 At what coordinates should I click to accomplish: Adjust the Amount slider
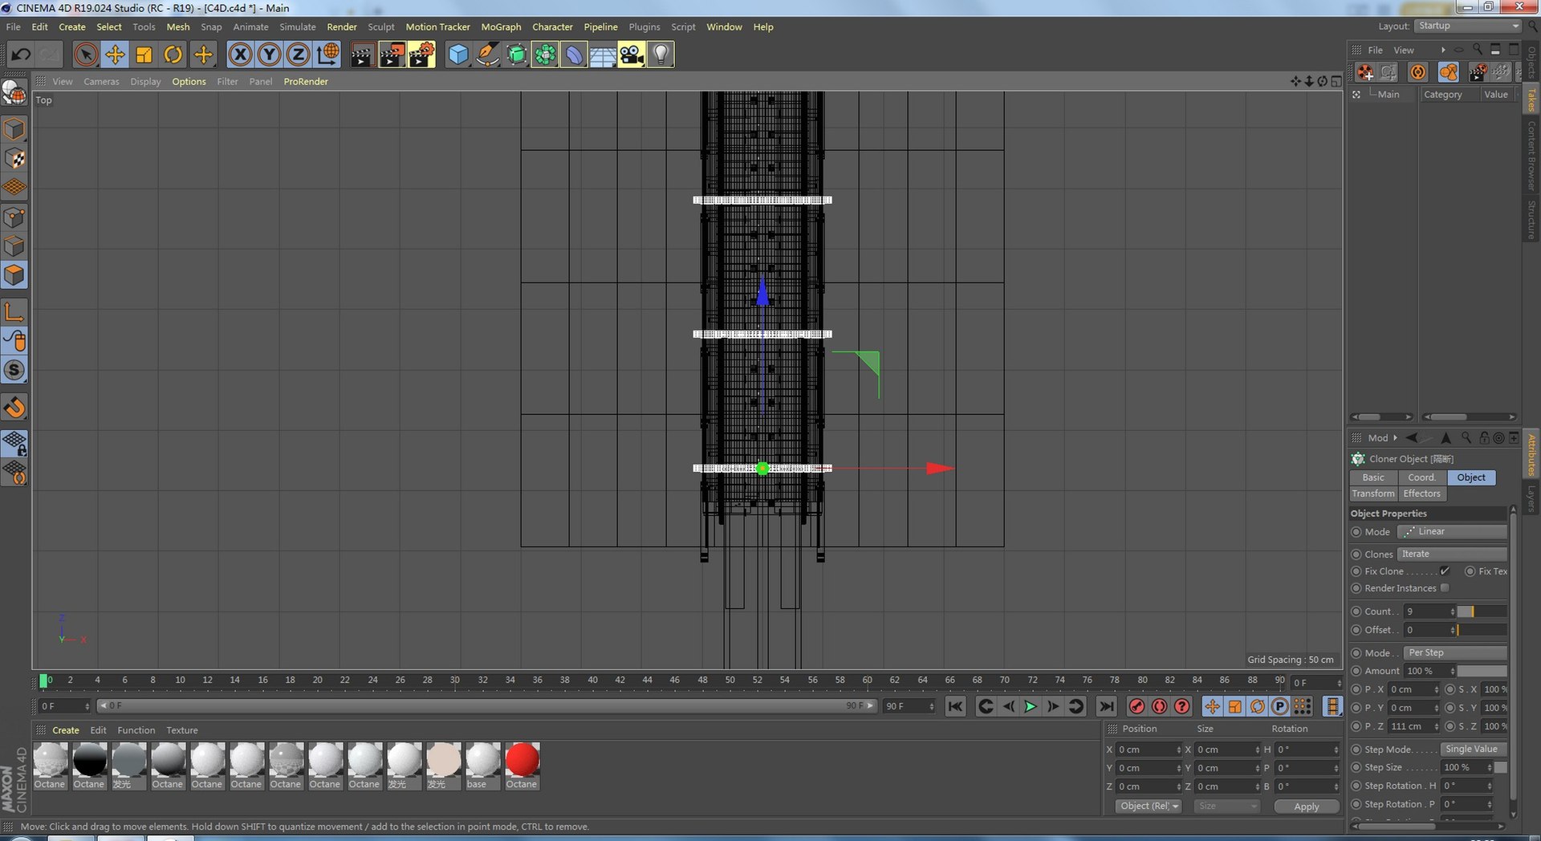point(1482,671)
